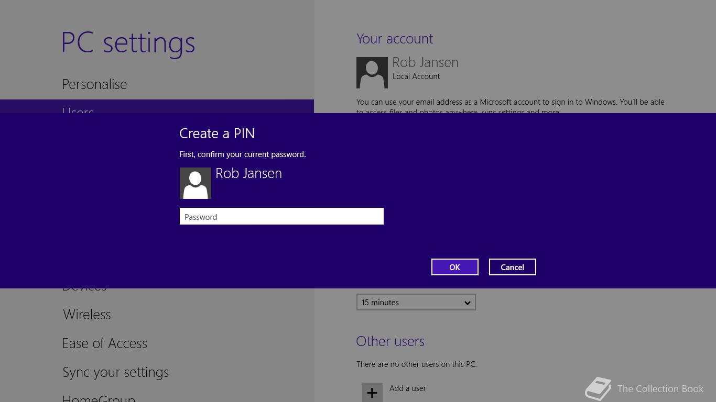Click the Create a PIN heading
Screen dimensions: 716x402
(217, 133)
